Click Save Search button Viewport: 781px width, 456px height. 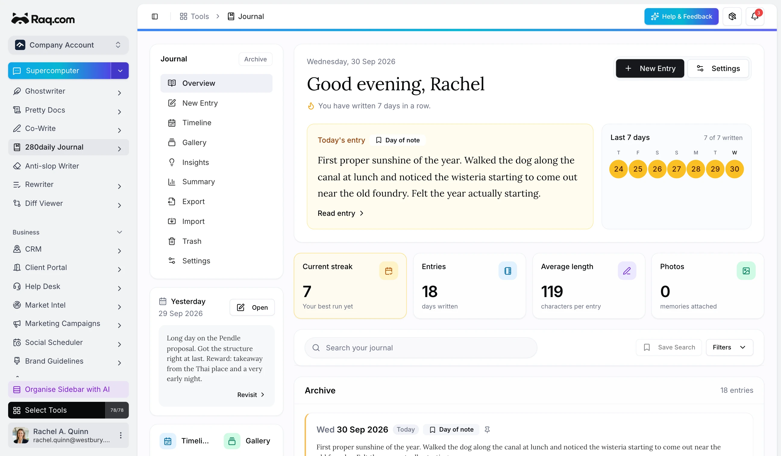(669, 347)
